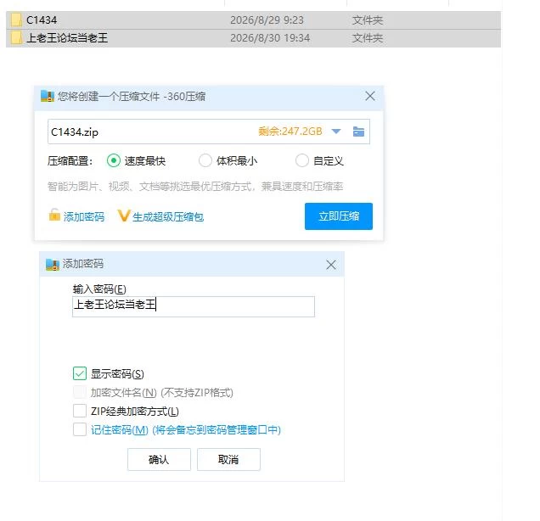Click the 上老王论坛当老王 folder icon
Screen dimensions: 540x521
[16, 38]
